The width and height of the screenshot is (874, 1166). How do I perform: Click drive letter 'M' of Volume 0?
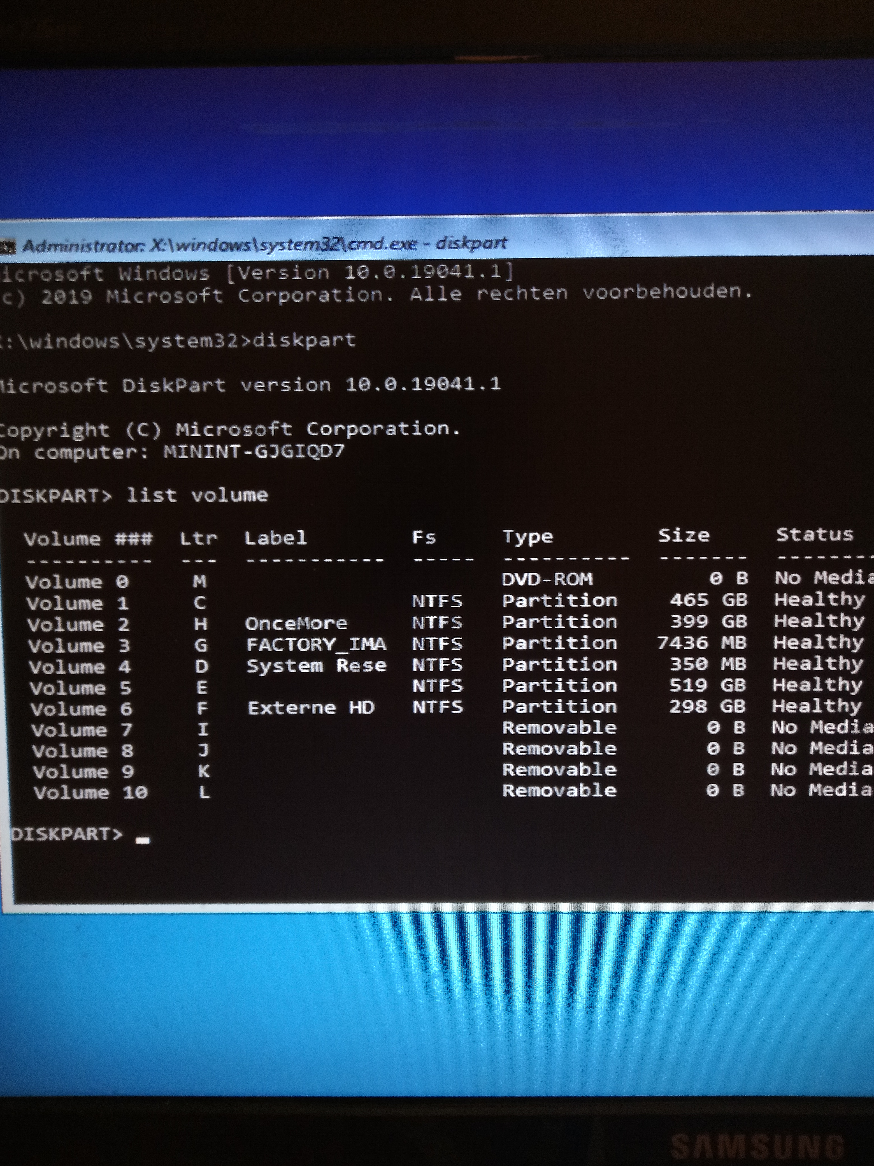tap(200, 581)
